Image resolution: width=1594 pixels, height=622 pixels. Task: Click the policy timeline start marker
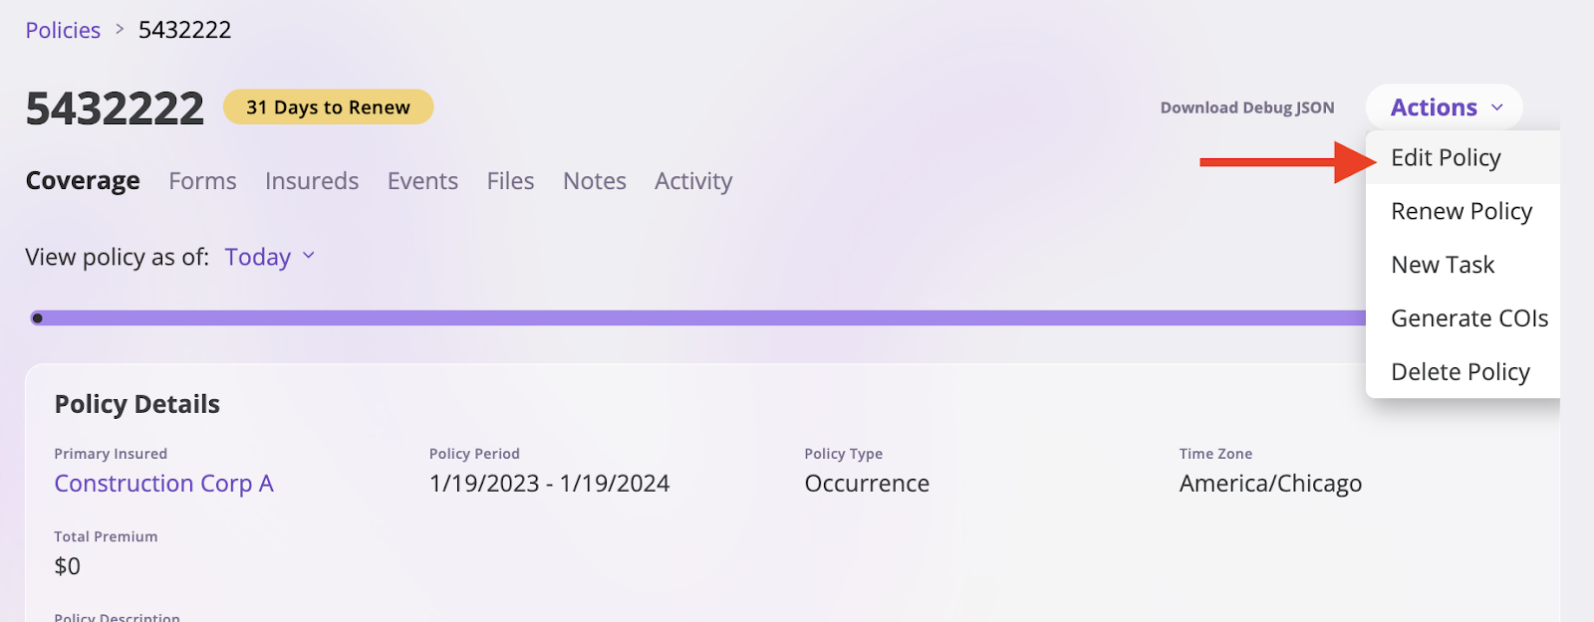pos(37,318)
